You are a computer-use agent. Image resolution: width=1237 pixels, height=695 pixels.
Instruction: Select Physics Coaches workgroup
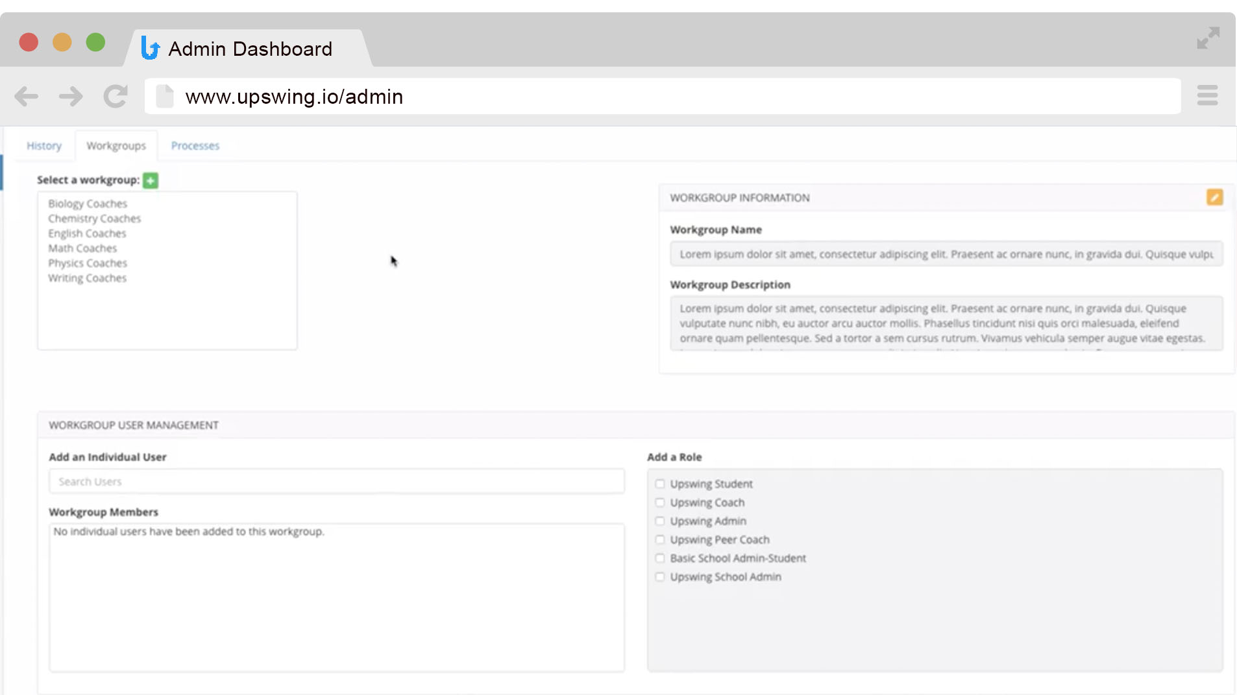pos(88,263)
